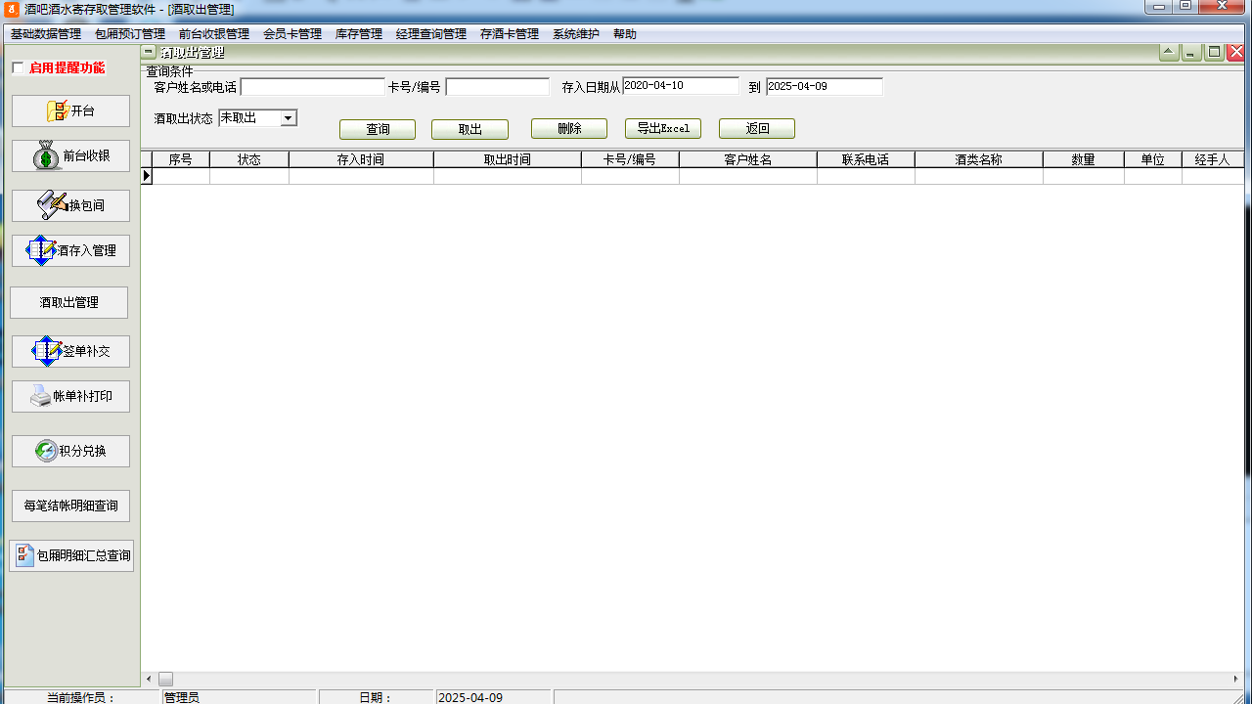Click the 查询 button
The image size is (1252, 704).
pos(378,129)
